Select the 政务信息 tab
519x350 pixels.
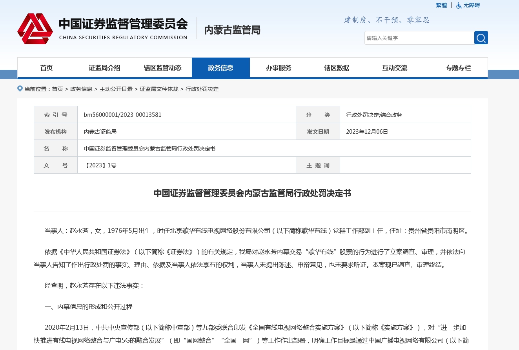pyautogui.click(x=220, y=68)
